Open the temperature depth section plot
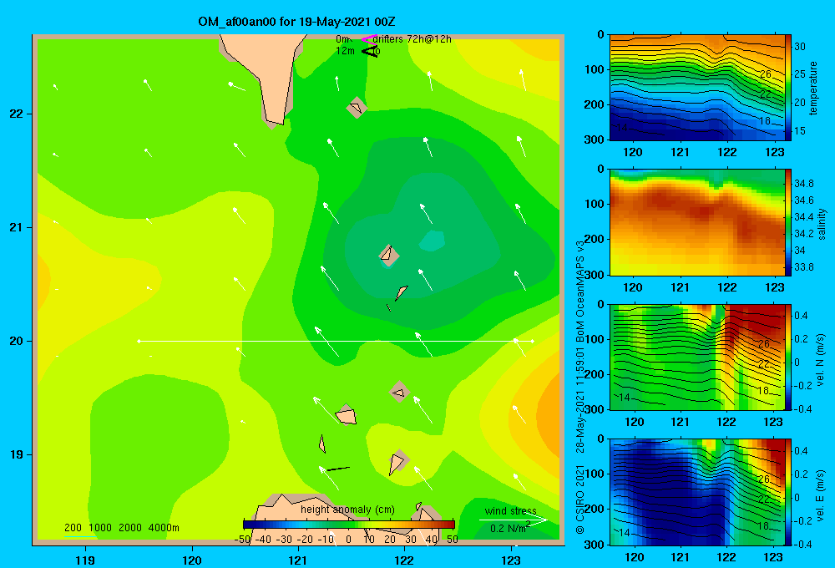Viewport: 835px width, 568px height. coord(697,88)
